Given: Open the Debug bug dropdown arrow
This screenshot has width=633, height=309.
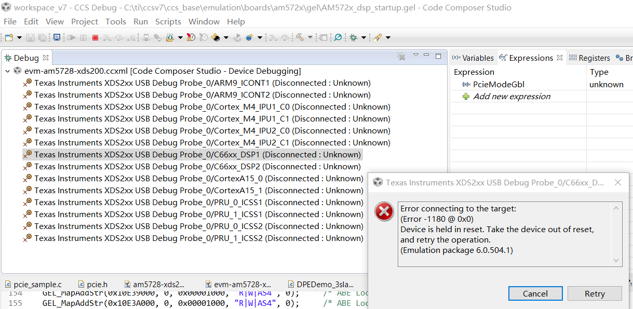Looking at the screenshot, I should 363,37.
